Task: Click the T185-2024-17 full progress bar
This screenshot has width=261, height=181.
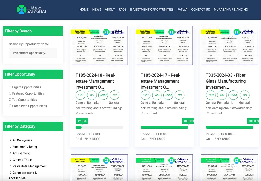Action: pyautogui.click(x=164, y=128)
